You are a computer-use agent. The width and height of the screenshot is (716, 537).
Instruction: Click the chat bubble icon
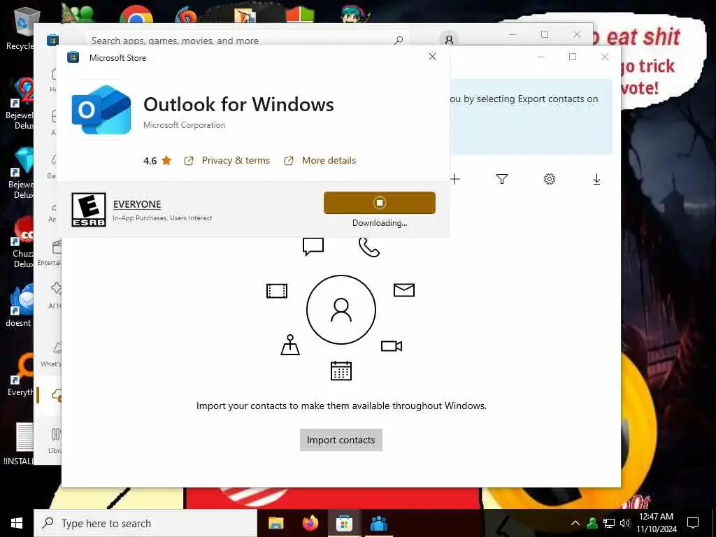[313, 247]
